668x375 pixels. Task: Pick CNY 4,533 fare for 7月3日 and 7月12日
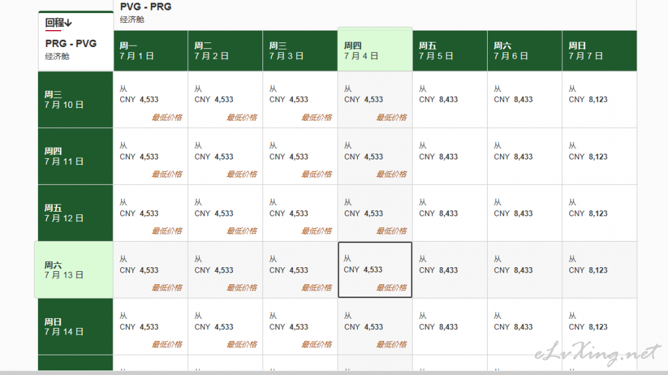(x=300, y=213)
